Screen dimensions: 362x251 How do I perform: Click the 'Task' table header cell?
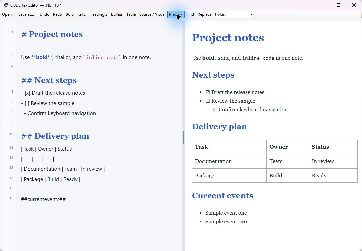coord(229,147)
